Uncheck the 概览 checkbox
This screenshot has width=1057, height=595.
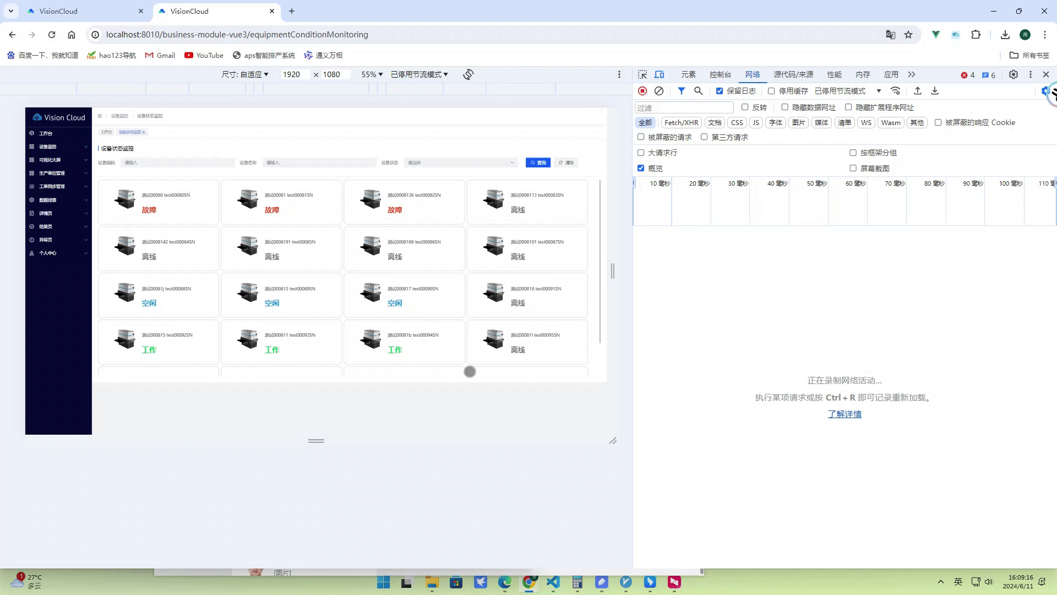pyautogui.click(x=641, y=168)
